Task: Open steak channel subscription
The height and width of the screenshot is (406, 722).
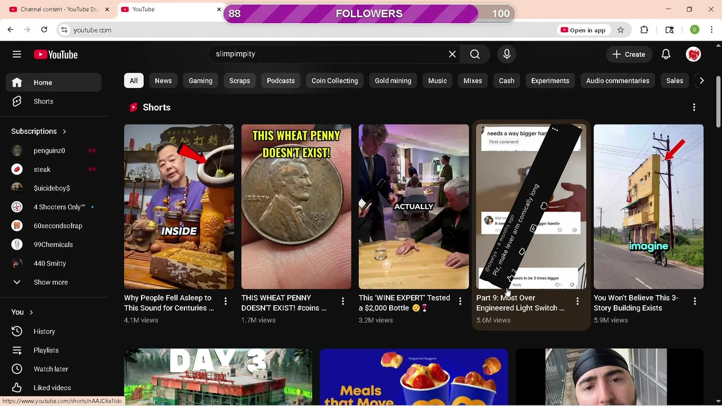Action: [54, 169]
